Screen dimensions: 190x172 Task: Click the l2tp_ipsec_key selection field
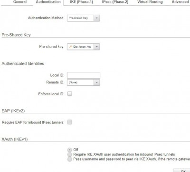click(x=80, y=47)
